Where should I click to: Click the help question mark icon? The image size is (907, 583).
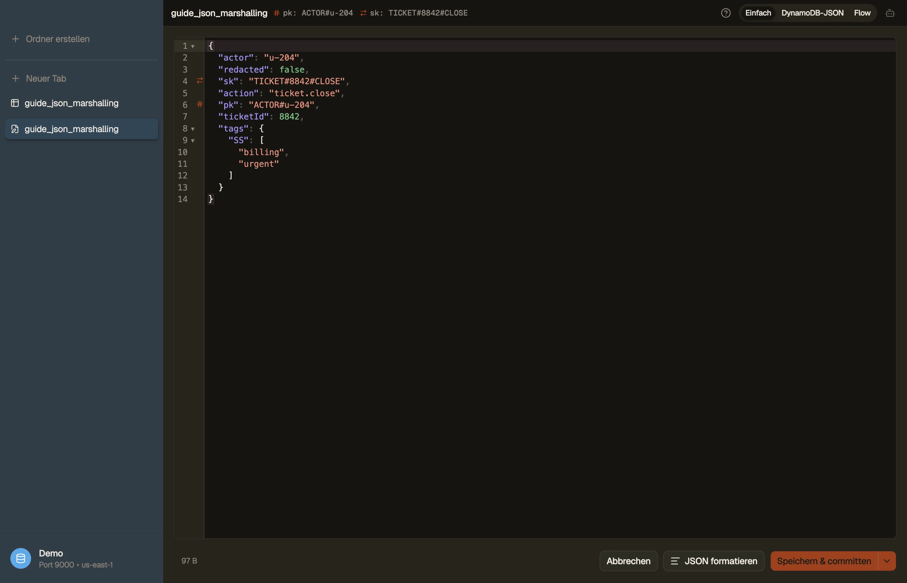[726, 13]
